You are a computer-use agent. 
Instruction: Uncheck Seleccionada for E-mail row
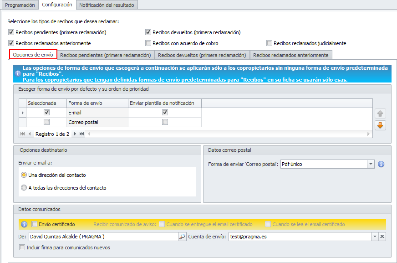pyautogui.click(x=46, y=112)
